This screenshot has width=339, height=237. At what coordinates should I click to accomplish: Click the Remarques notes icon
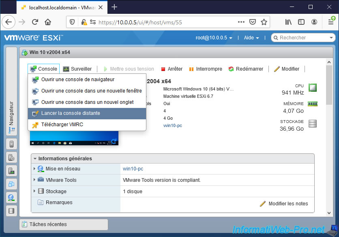[x=41, y=203]
